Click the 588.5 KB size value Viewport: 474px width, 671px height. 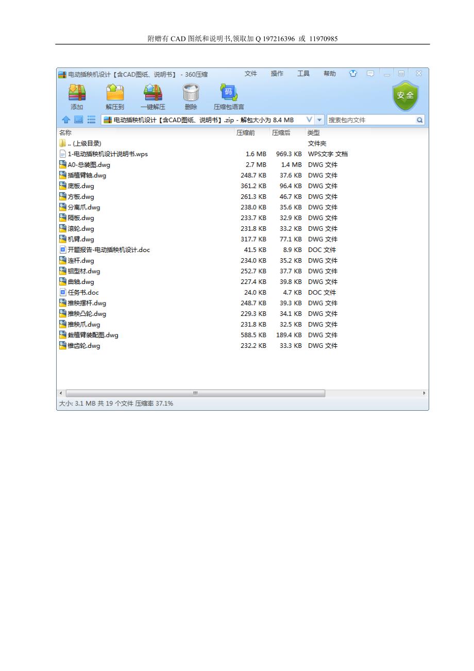pos(253,335)
